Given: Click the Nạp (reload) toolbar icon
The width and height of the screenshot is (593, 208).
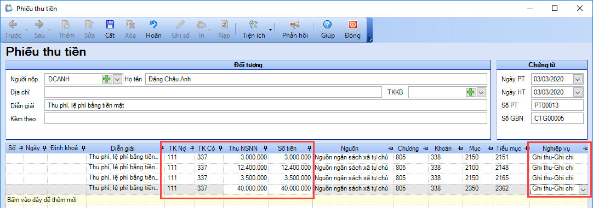Looking at the screenshot, I should 224,25.
